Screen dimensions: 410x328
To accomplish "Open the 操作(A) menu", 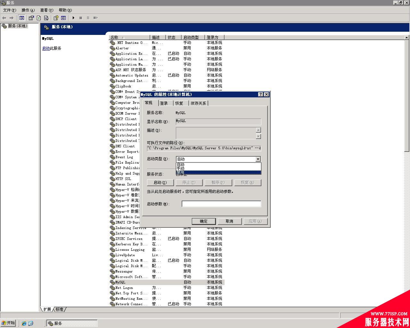I will pos(28,10).
